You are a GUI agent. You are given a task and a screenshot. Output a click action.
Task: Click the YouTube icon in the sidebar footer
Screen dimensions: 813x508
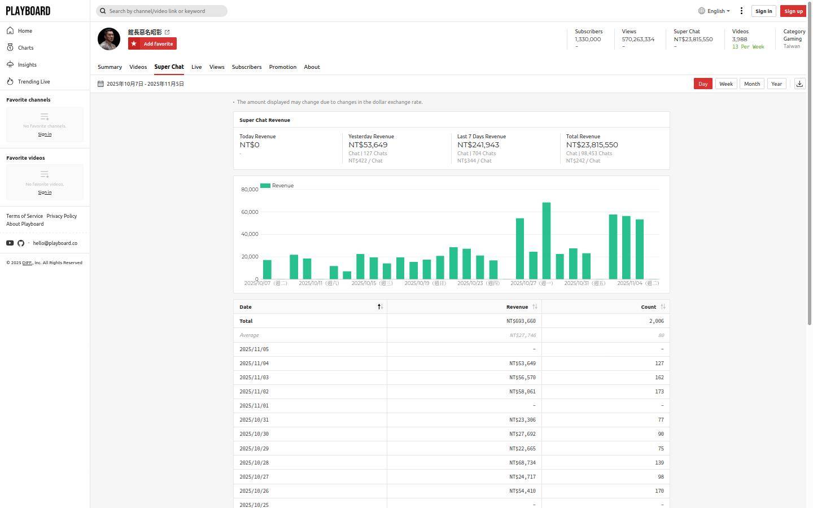click(10, 243)
